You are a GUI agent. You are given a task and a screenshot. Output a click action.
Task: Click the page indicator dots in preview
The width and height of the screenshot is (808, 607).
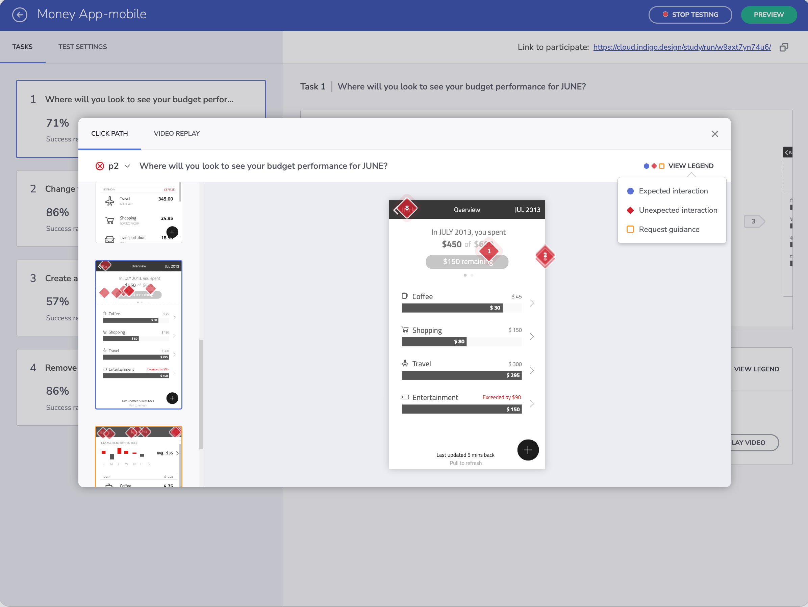point(468,275)
